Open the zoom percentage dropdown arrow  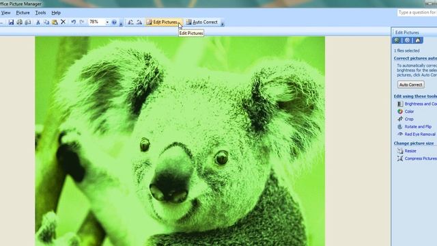[x=107, y=22]
